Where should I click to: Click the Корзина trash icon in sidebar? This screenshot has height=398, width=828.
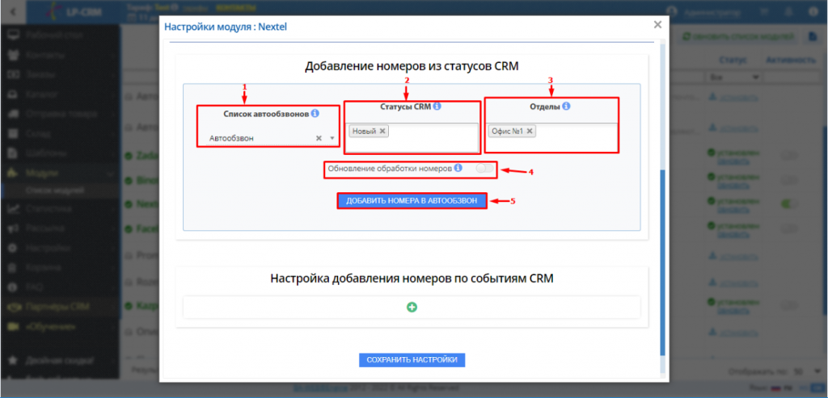tap(13, 267)
